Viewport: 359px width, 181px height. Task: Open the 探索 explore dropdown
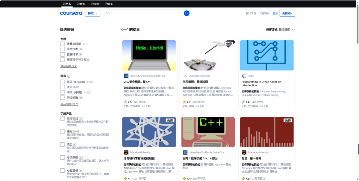92,13
